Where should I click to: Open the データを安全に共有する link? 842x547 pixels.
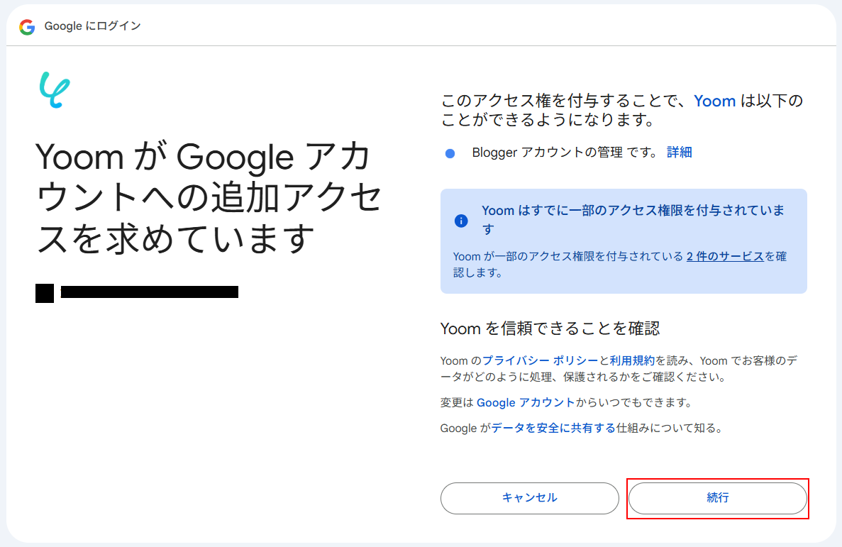[553, 428]
